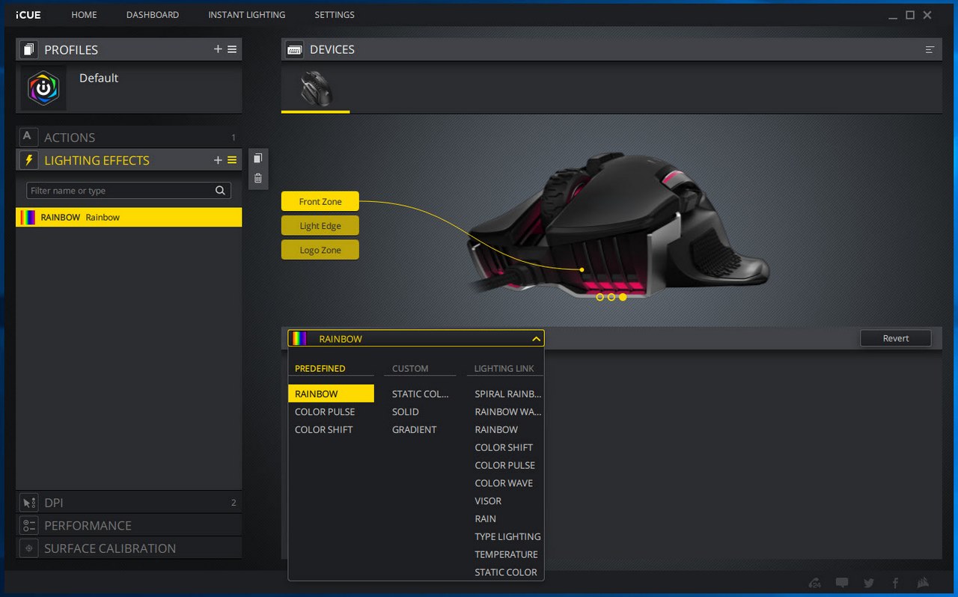
Task: Select the Front Zone button
Action: 320,202
